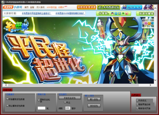159x115 pixels.
Task: Click the 封包操作 group label
Action: pos(63,94)
